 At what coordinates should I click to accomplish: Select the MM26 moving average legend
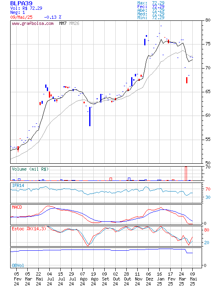coord(74,23)
